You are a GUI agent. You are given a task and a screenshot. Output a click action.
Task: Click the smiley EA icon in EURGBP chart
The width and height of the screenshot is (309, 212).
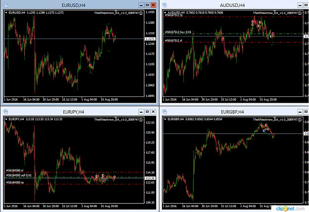300,120
